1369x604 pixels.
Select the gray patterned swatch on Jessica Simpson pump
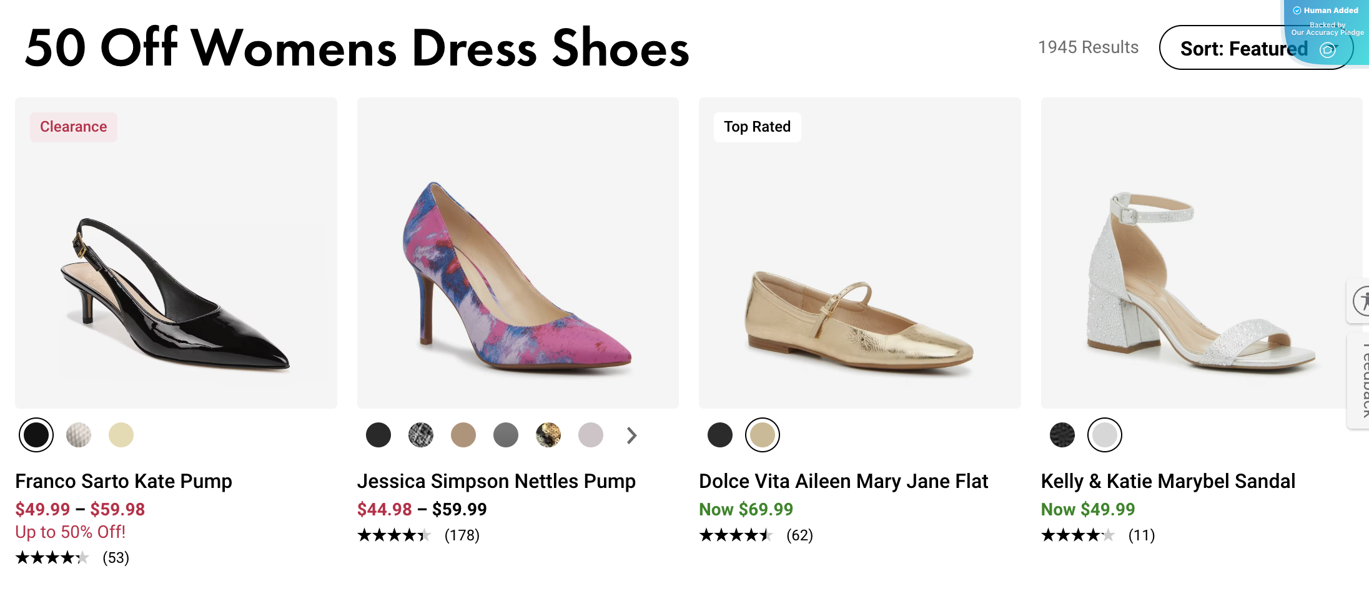click(x=506, y=435)
